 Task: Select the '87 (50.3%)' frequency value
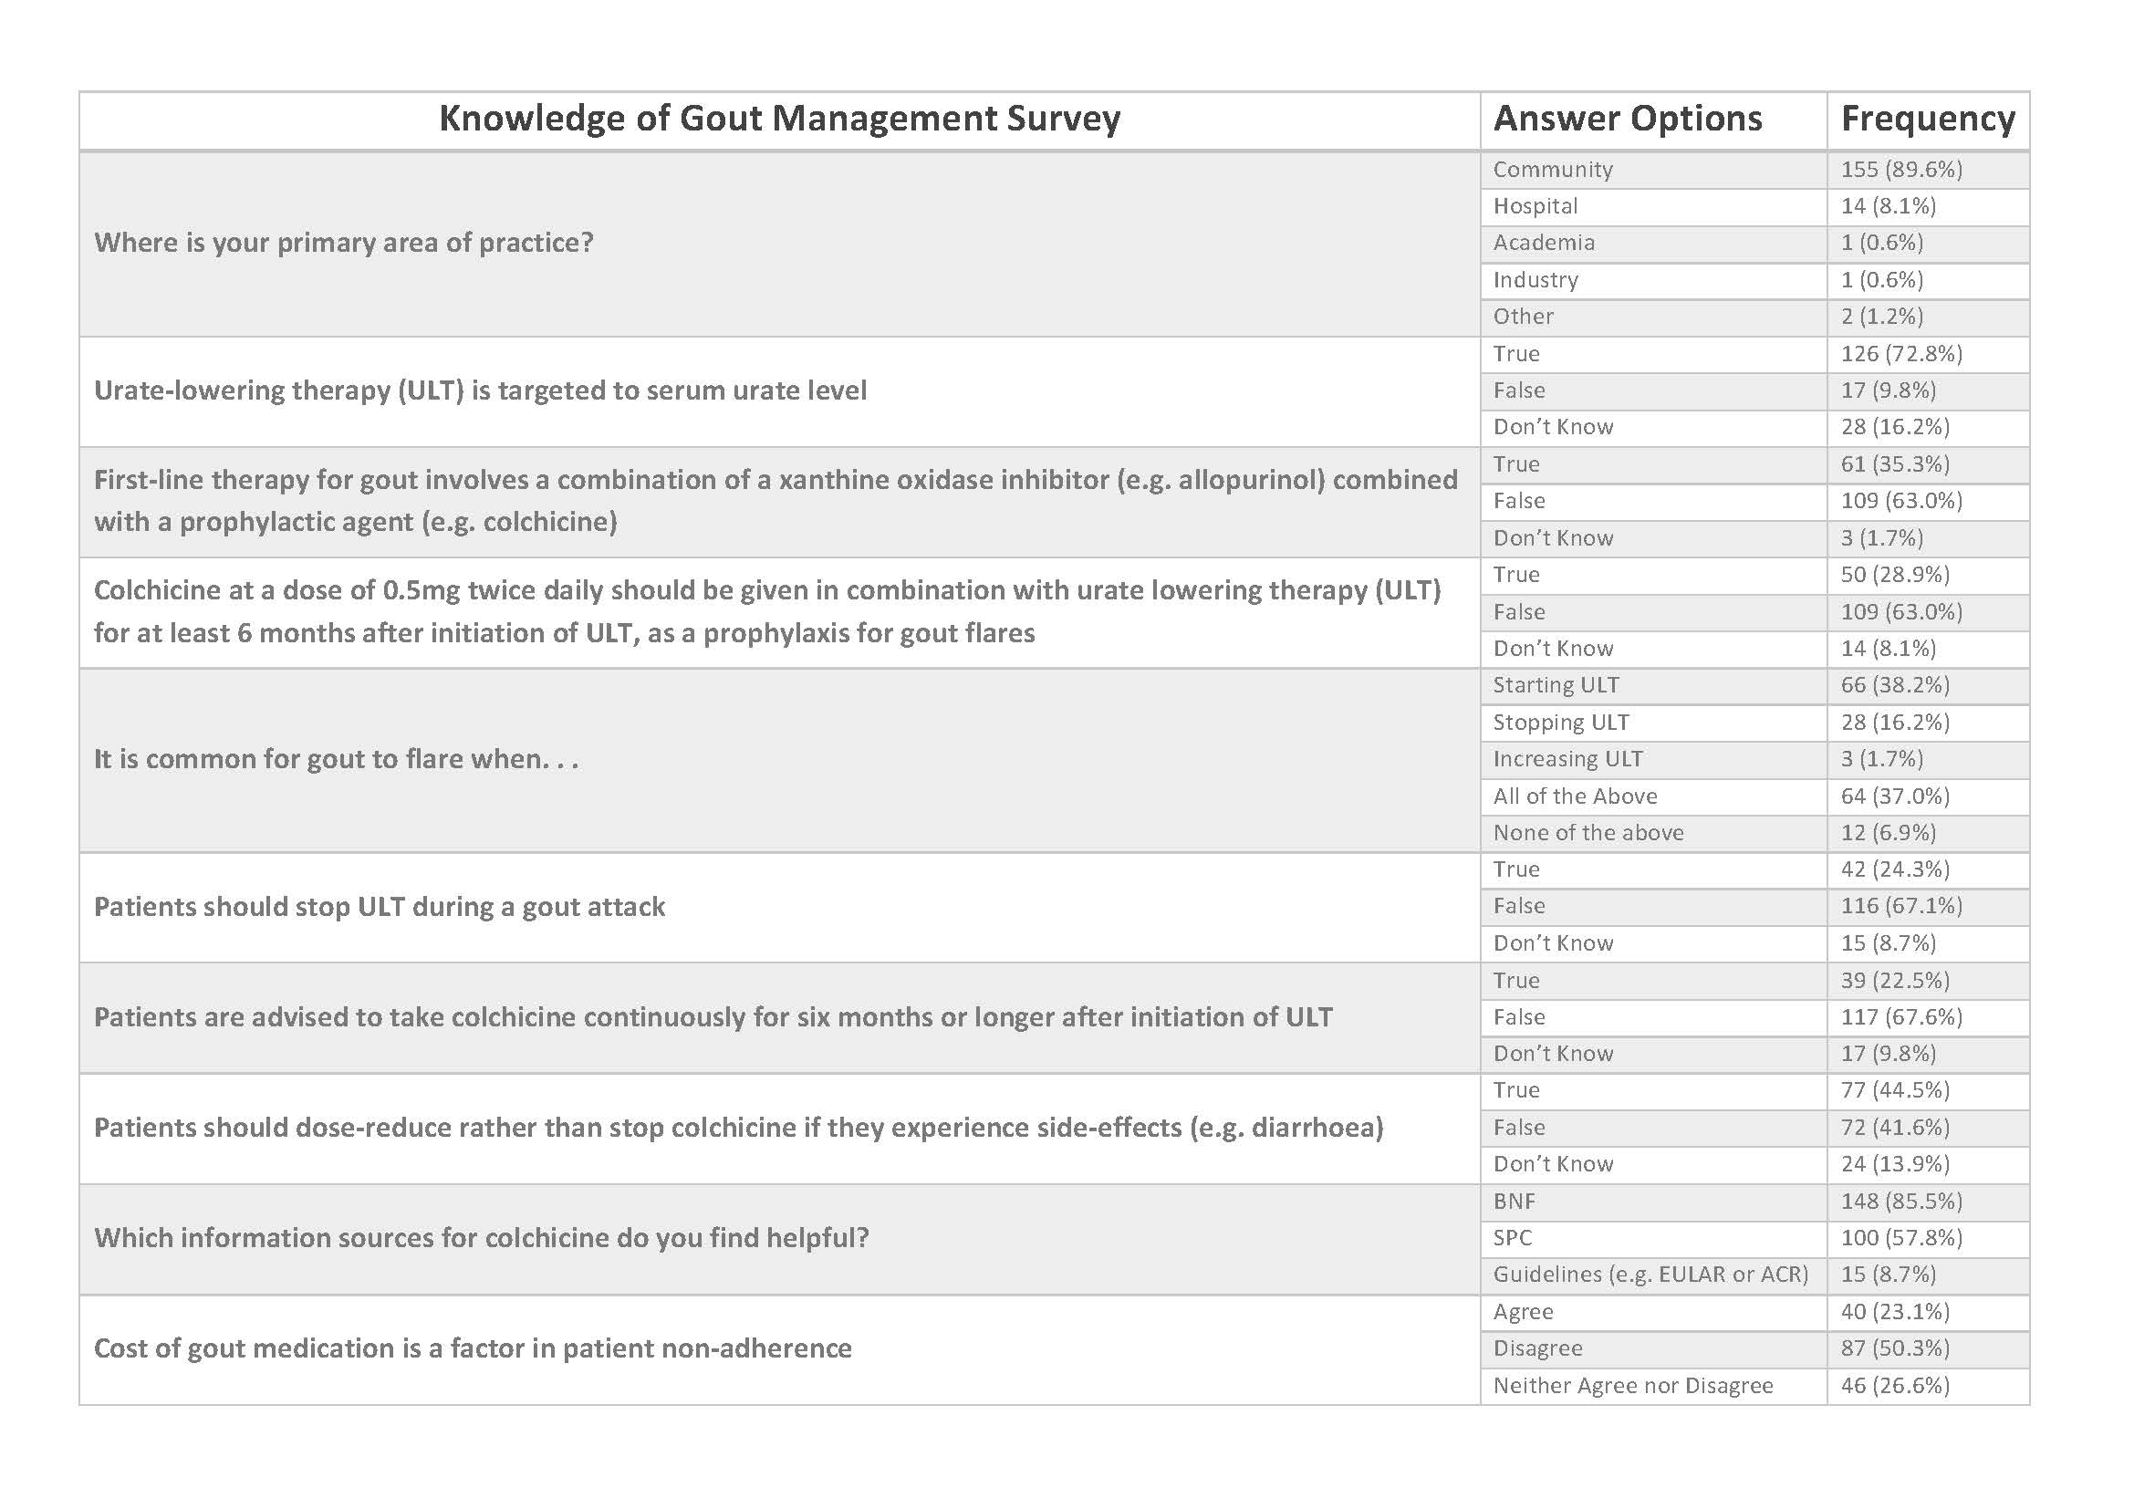pyautogui.click(x=1895, y=1348)
